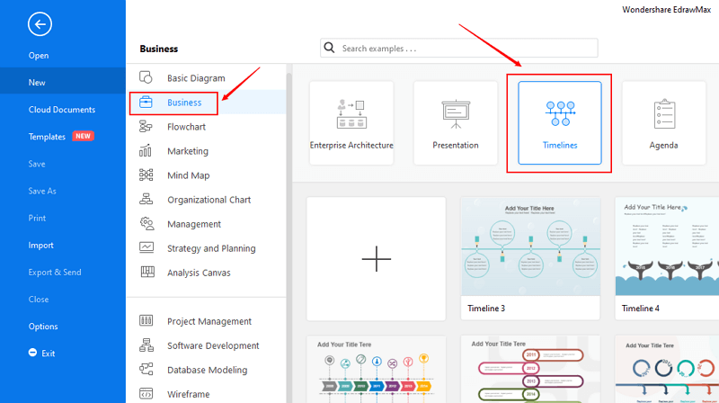Open the Enterprise Architecture template type

(x=351, y=123)
